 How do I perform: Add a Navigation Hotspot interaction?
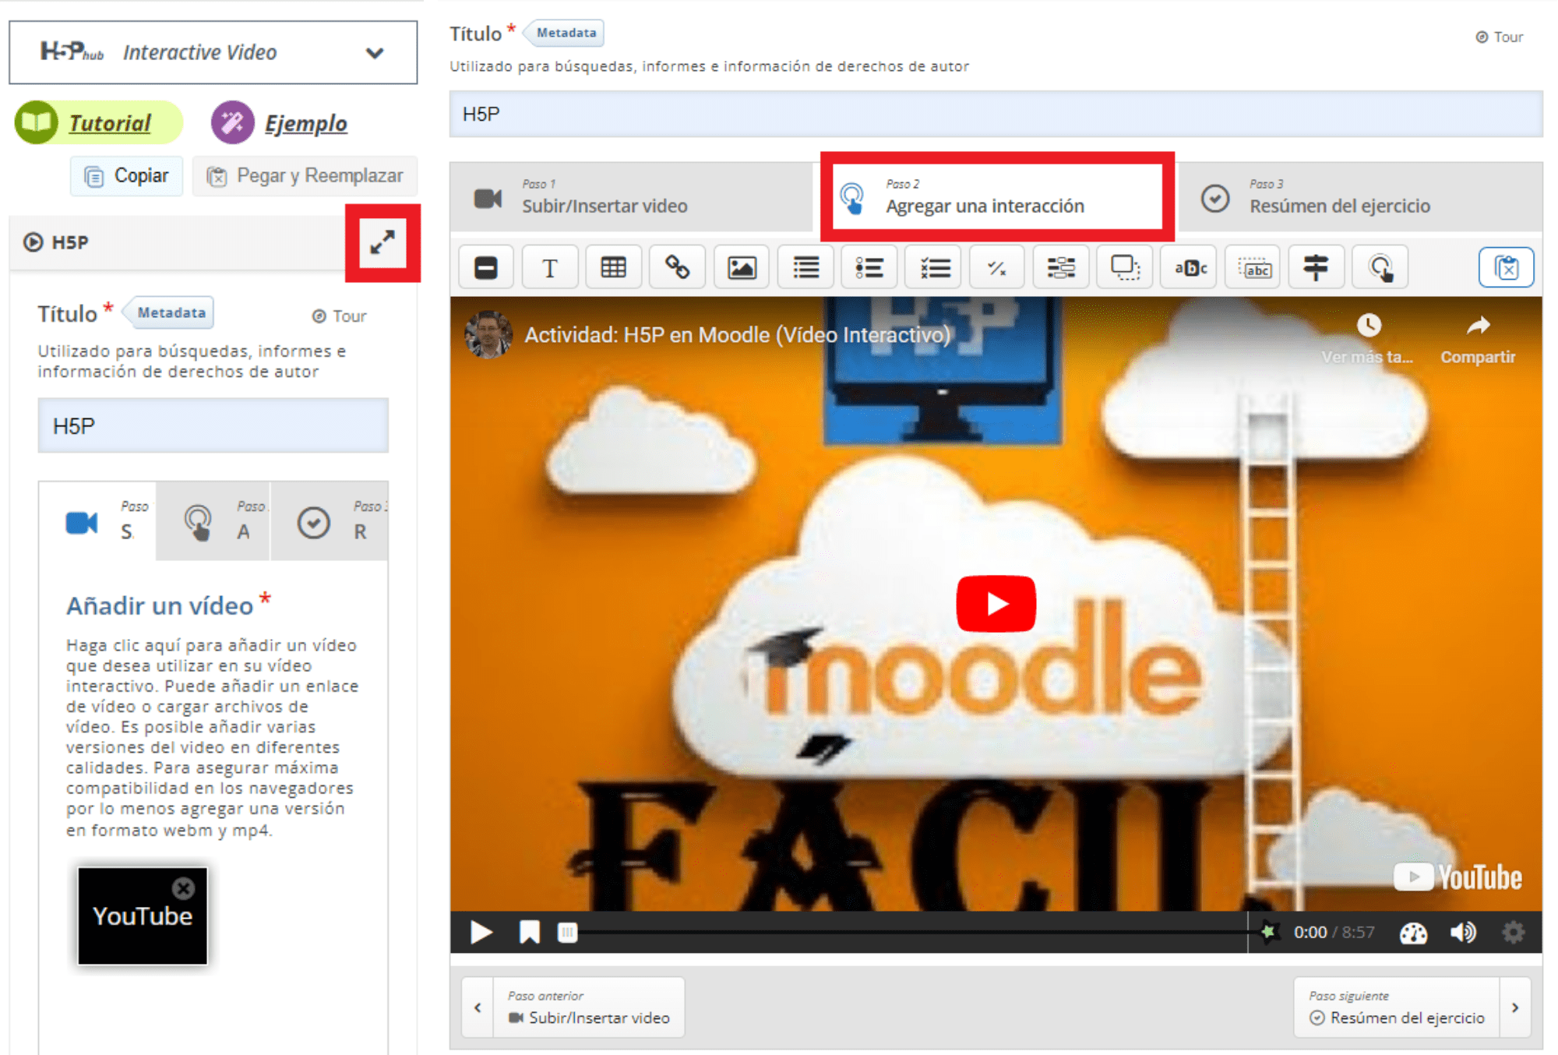point(1380,268)
